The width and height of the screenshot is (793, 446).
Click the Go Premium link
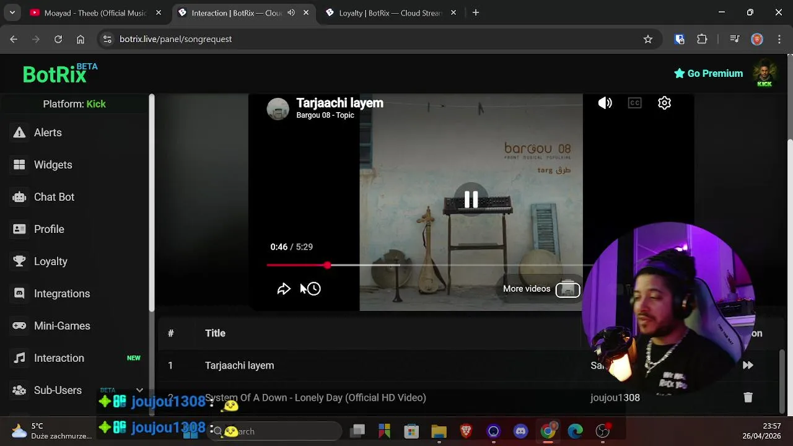tap(708, 73)
